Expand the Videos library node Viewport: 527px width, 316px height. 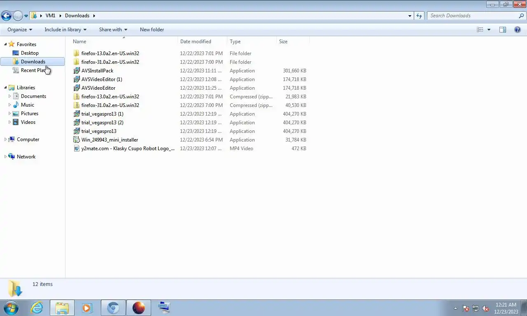point(9,122)
